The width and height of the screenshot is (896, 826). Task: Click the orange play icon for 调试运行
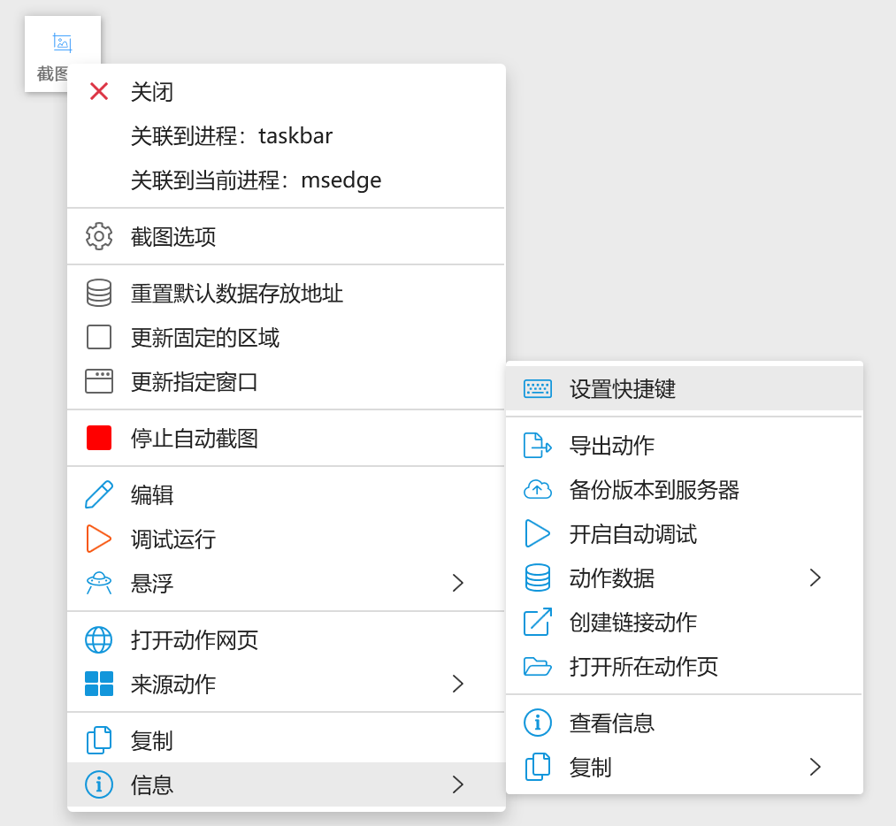99,539
